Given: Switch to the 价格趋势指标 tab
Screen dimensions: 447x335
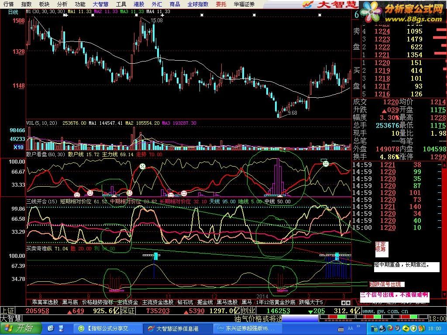Looking at the screenshot, I should click(97, 302).
